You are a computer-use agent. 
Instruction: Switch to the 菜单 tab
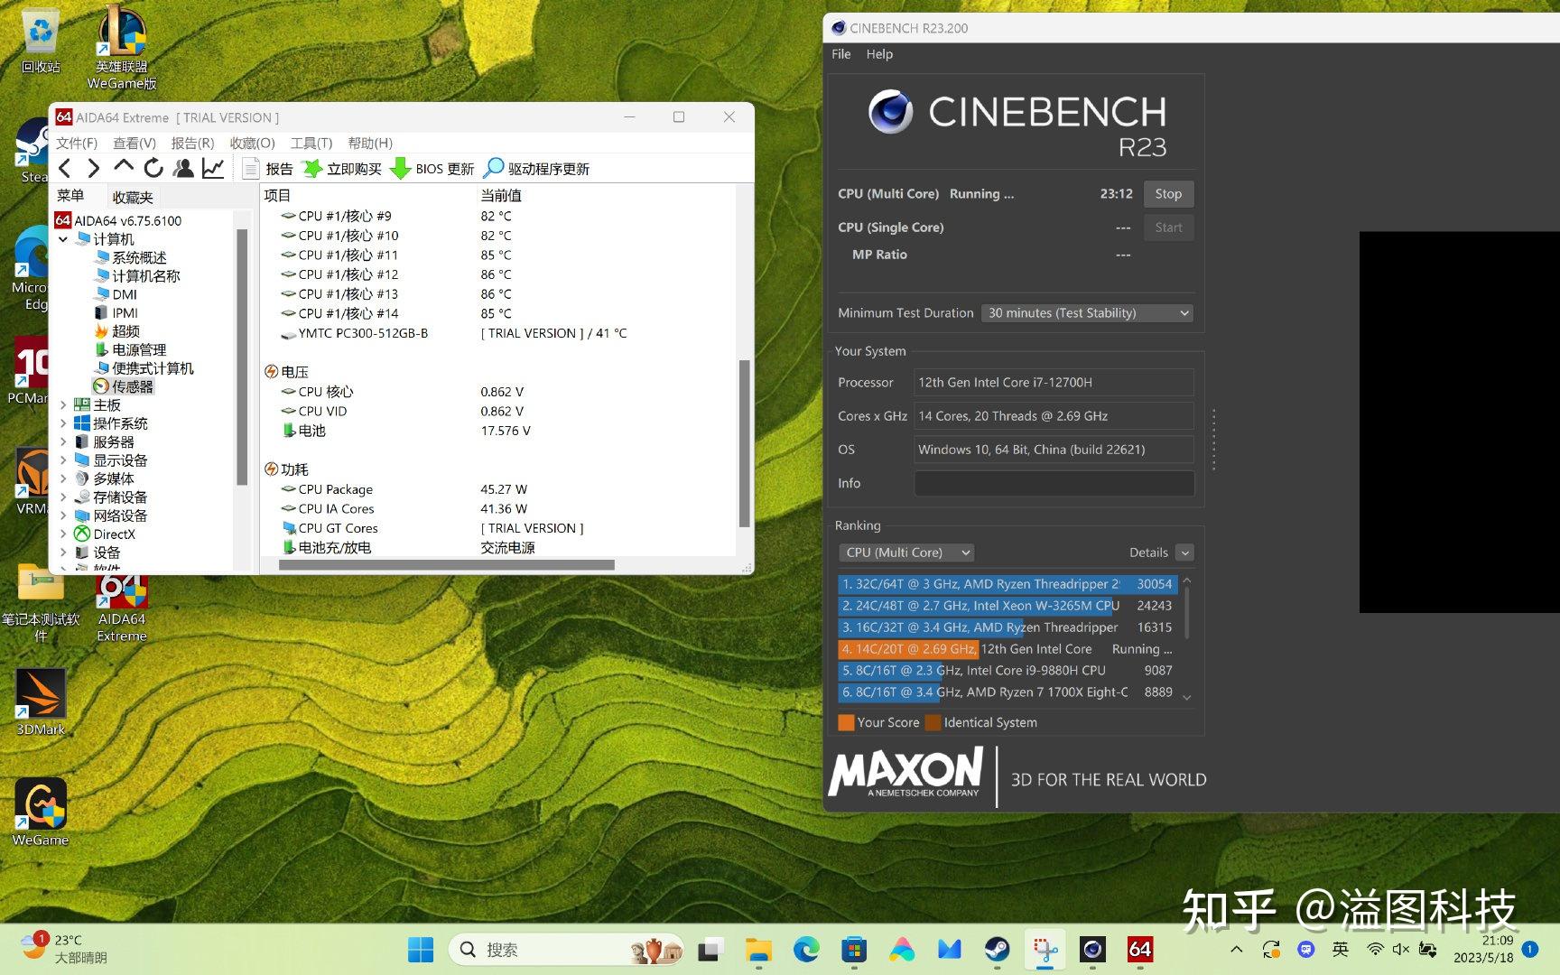click(x=70, y=196)
